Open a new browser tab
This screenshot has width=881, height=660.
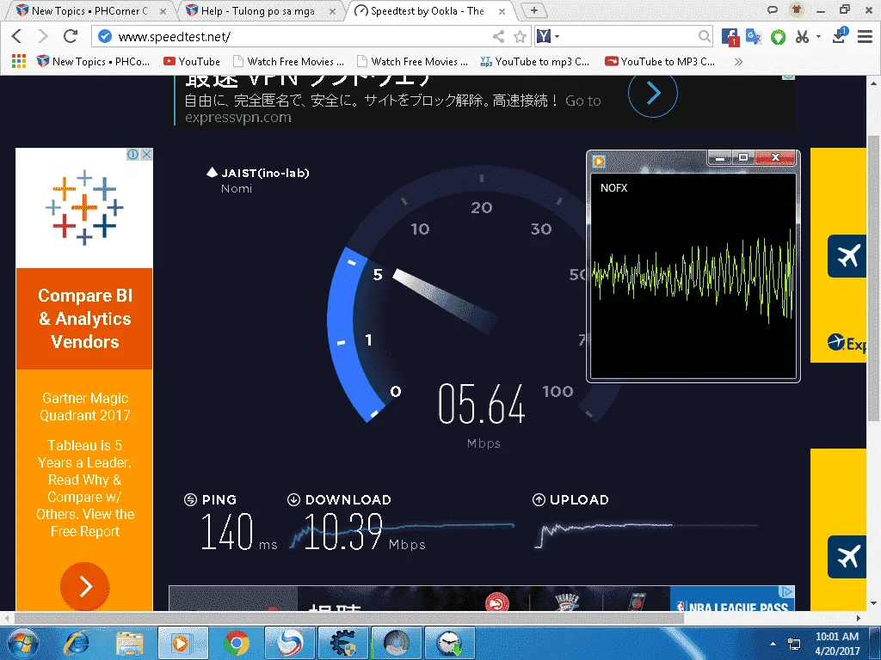[x=534, y=10]
